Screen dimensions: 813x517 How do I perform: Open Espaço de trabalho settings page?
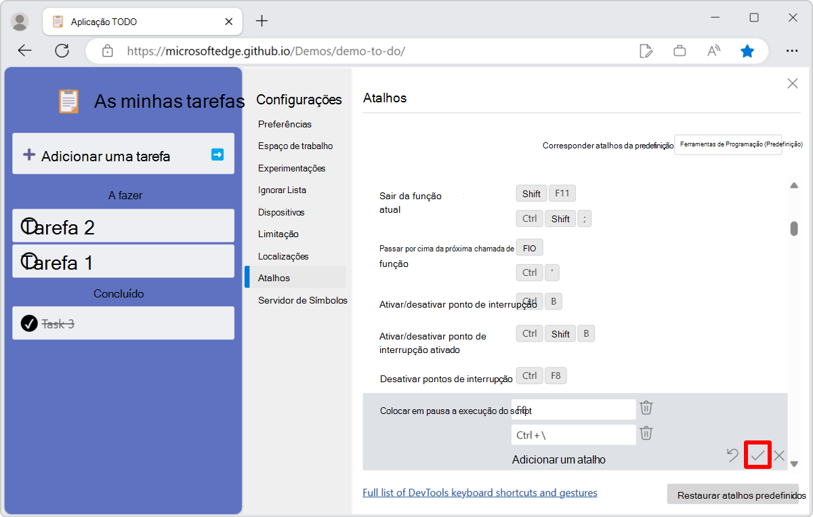295,146
